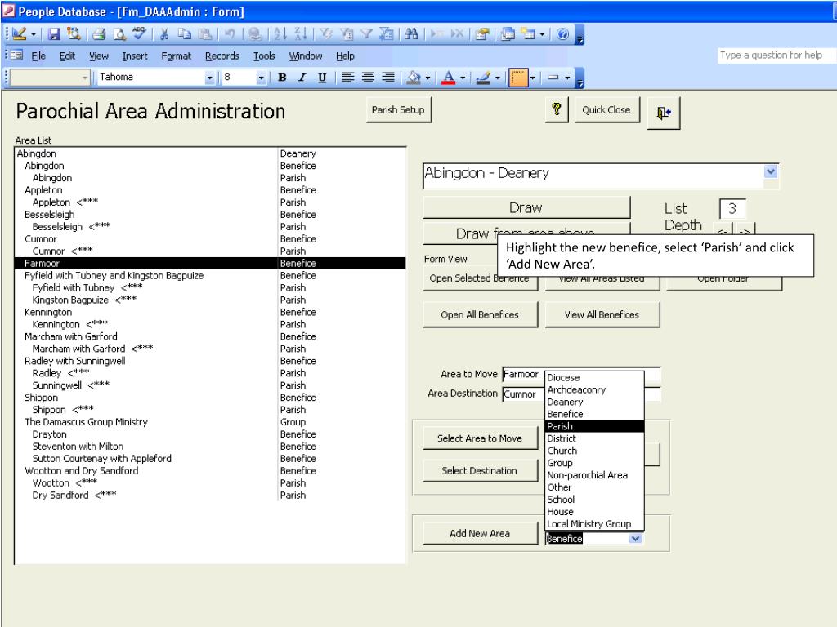Click the Draw button
The height and width of the screenshot is (627, 837).
(526, 207)
